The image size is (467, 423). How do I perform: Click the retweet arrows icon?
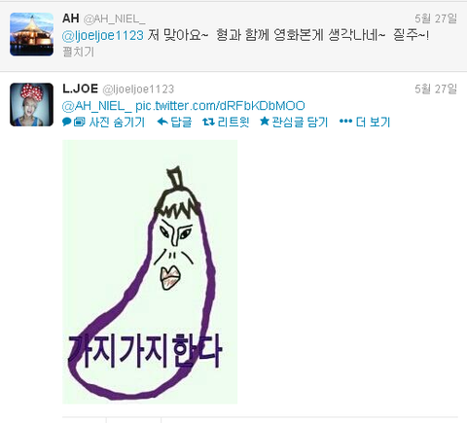(x=208, y=122)
